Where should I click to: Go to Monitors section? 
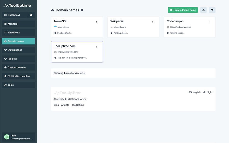(18, 24)
